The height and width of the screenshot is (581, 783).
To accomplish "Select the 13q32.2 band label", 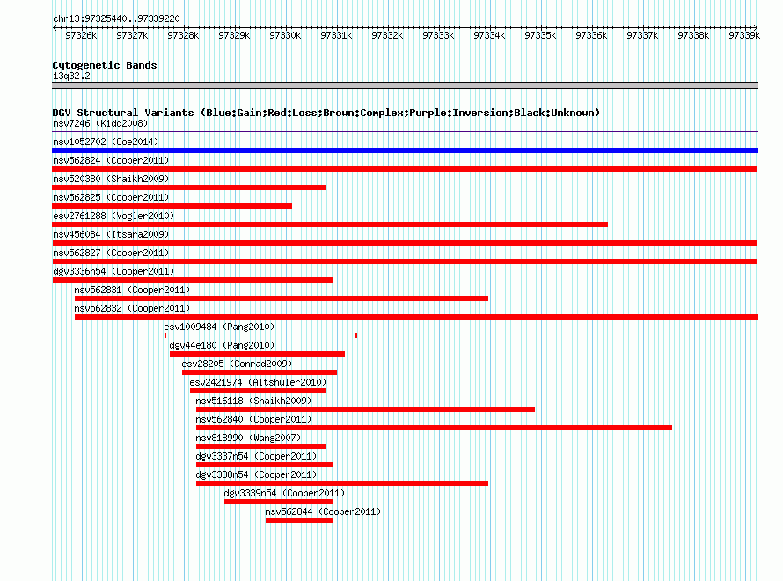I will pos(71,76).
